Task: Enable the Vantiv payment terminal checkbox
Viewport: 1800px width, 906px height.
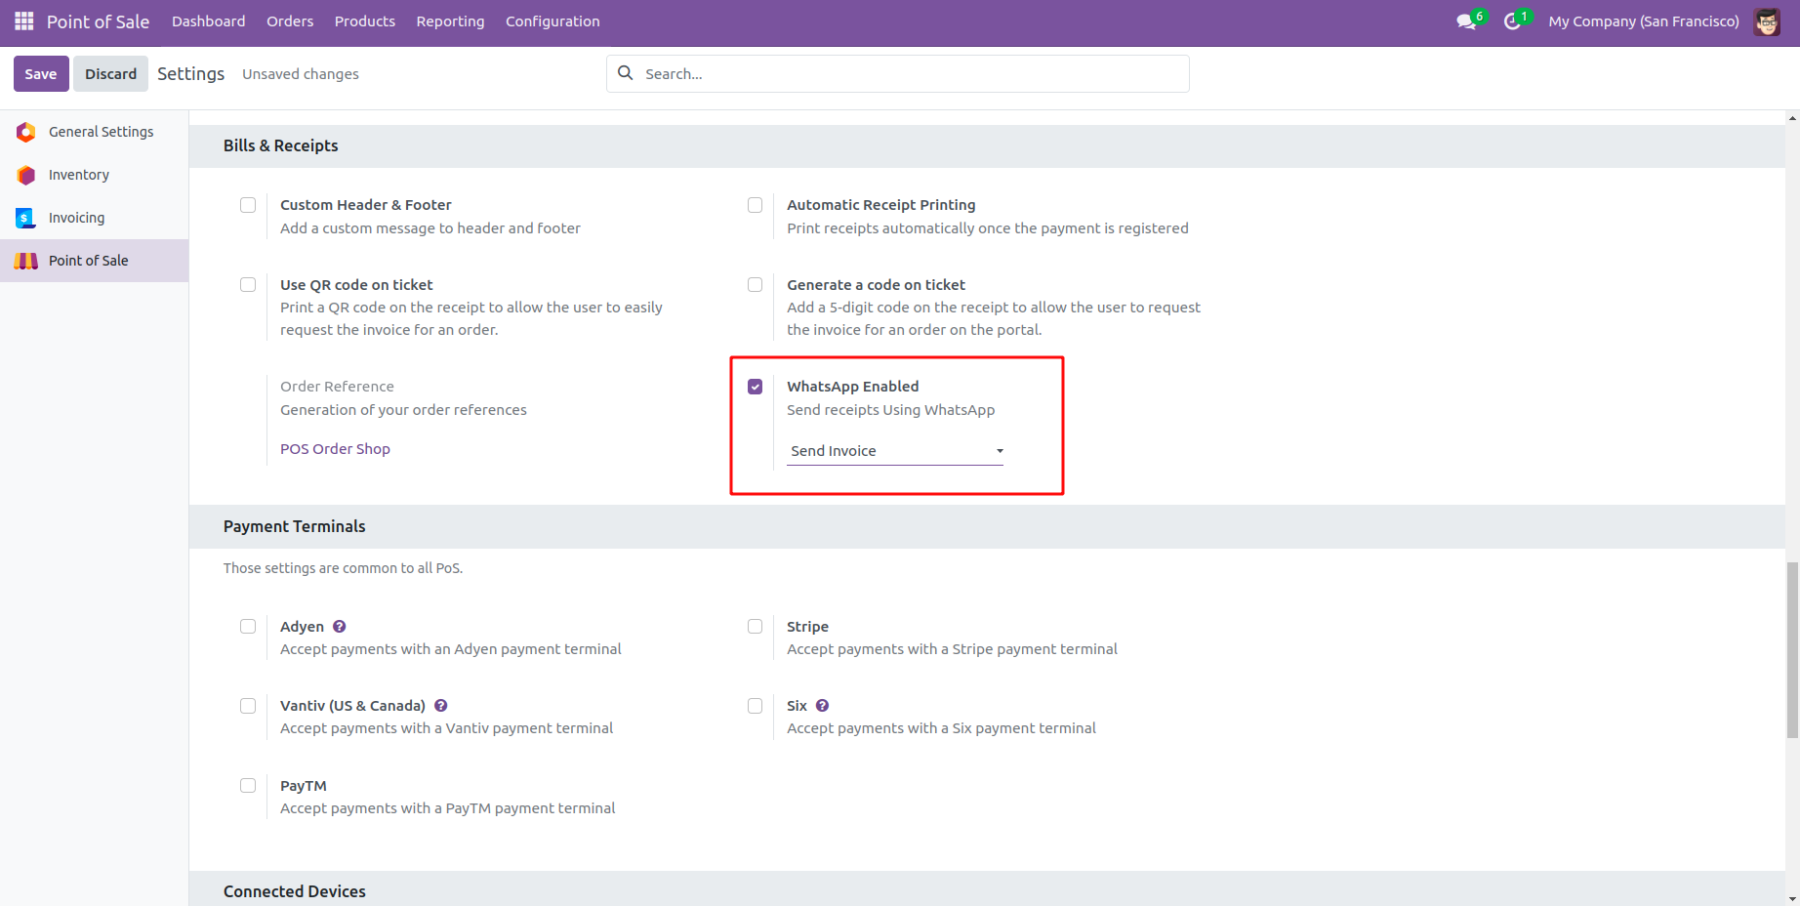Action: tap(248, 706)
